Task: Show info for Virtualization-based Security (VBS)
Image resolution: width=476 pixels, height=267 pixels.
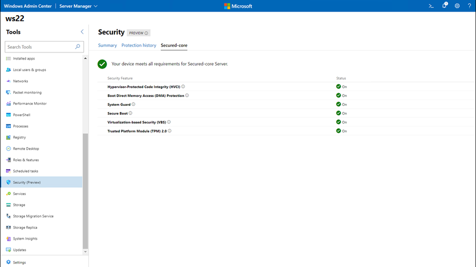Action: click(x=169, y=122)
